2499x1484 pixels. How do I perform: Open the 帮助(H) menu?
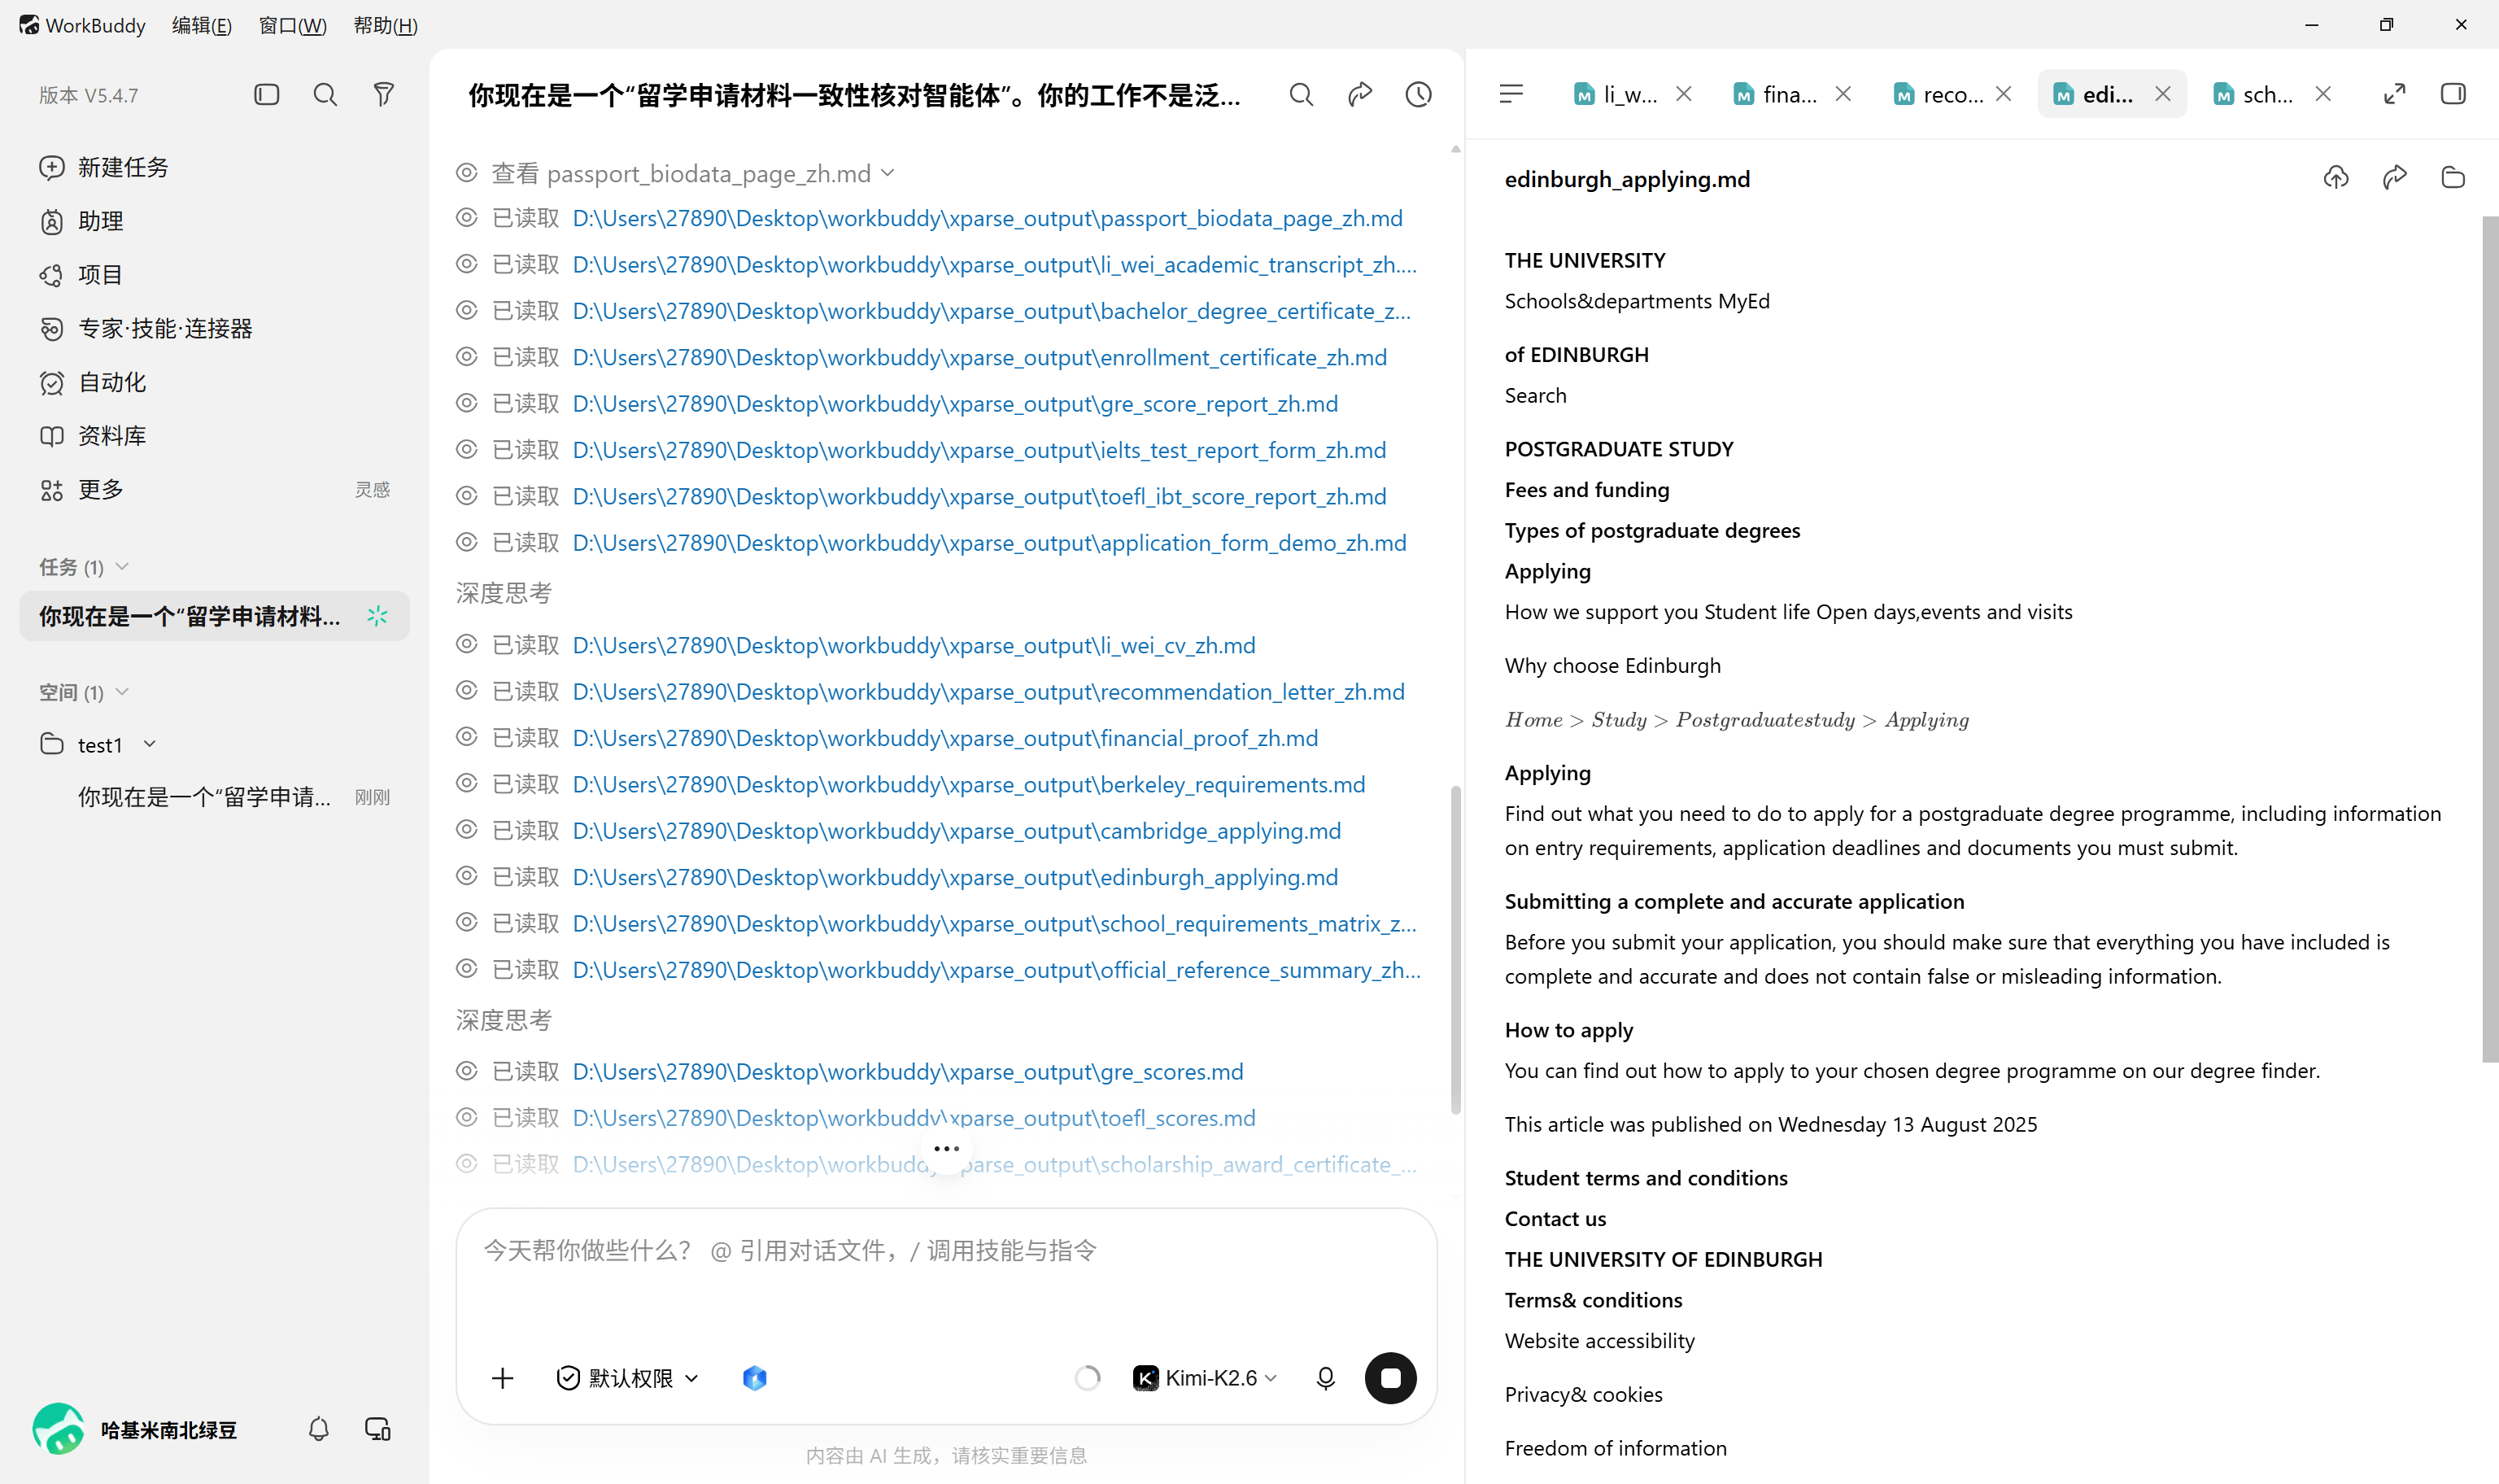386,25
